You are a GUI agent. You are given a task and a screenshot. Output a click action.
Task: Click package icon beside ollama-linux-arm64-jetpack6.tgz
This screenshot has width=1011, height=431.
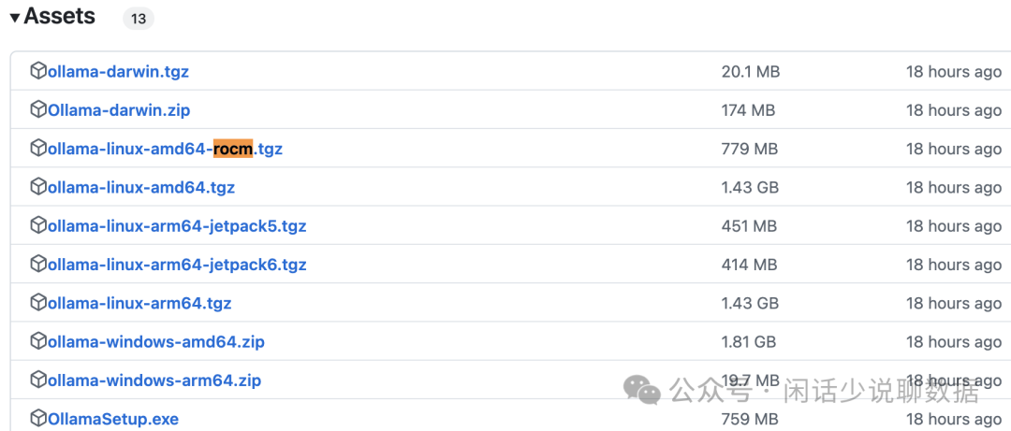pos(38,264)
